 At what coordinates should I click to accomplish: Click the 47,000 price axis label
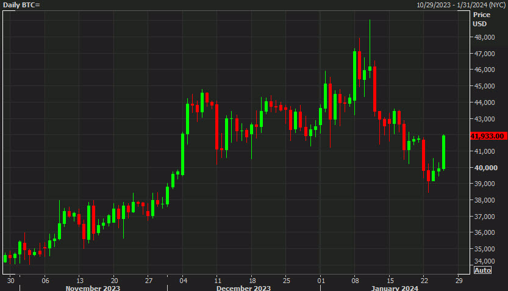pos(484,54)
